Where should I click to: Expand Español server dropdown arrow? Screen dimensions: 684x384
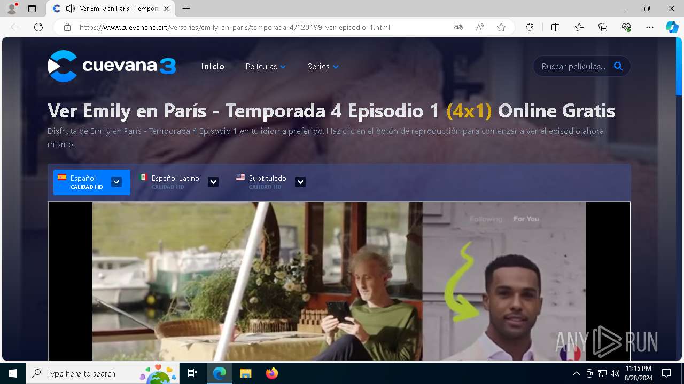coord(116,182)
